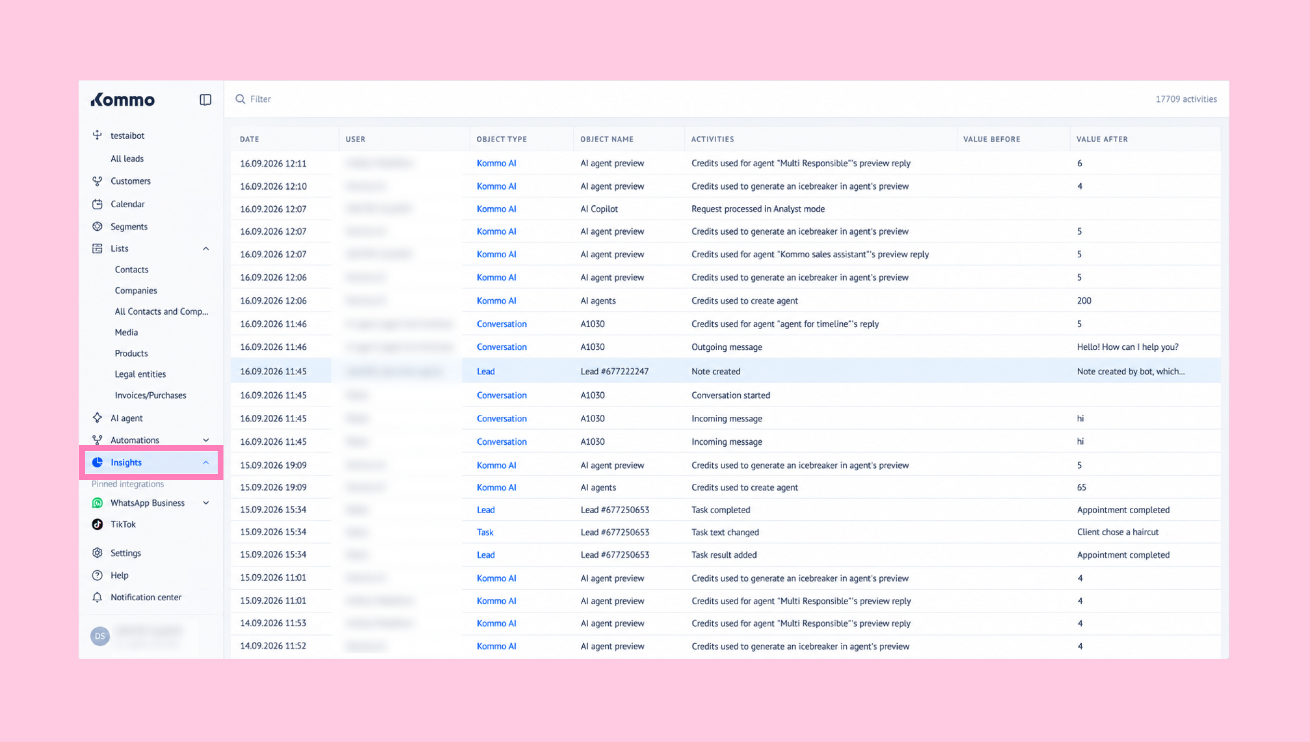
Task: Click the Segments sidebar icon
Action: coord(97,226)
